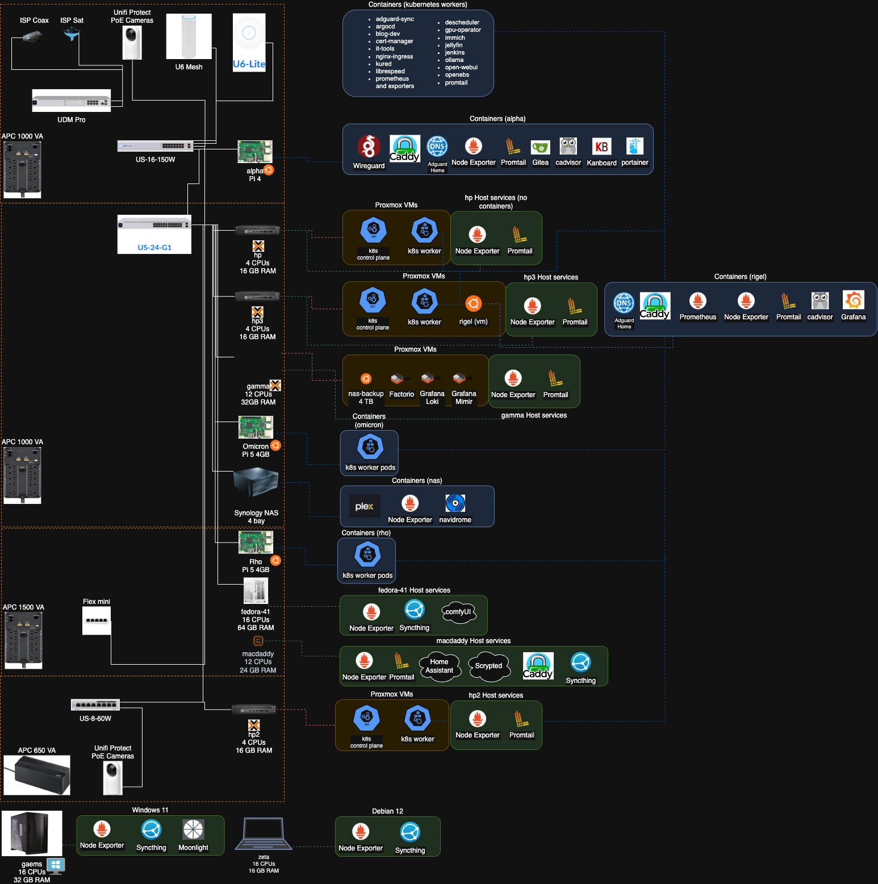The height and width of the screenshot is (884, 878).
Task: Click the Flex mini switch image
Action: tap(97, 620)
